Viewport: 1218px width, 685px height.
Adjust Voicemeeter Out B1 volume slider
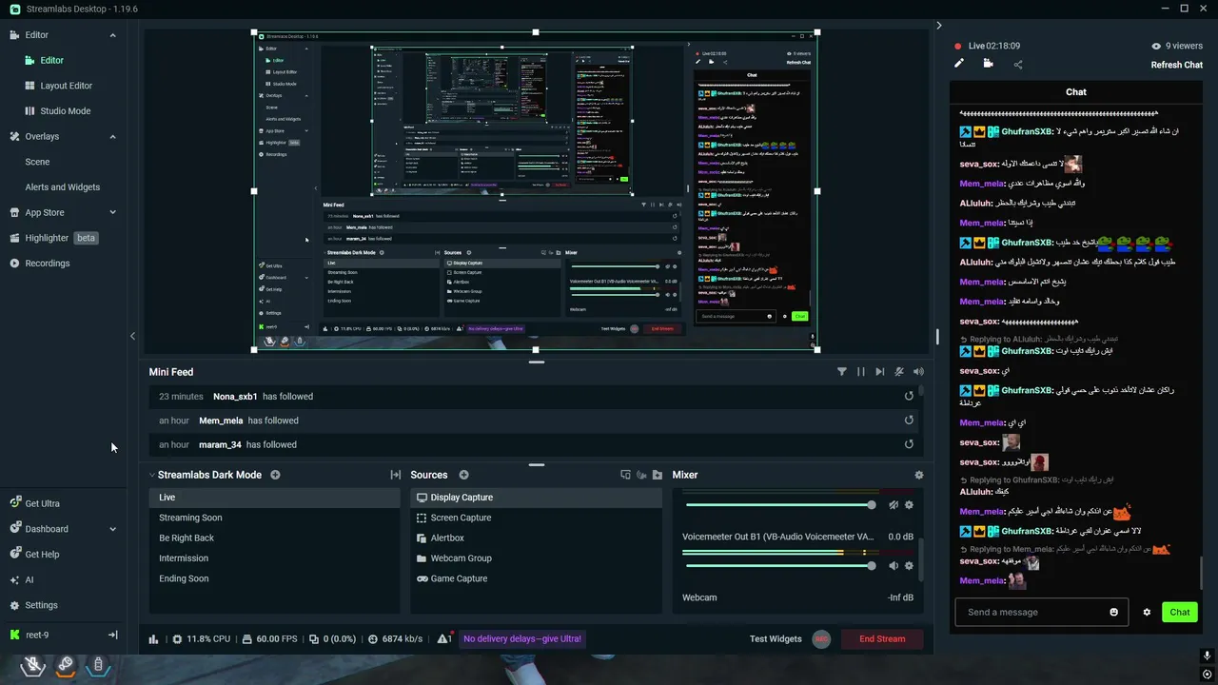coord(778,566)
